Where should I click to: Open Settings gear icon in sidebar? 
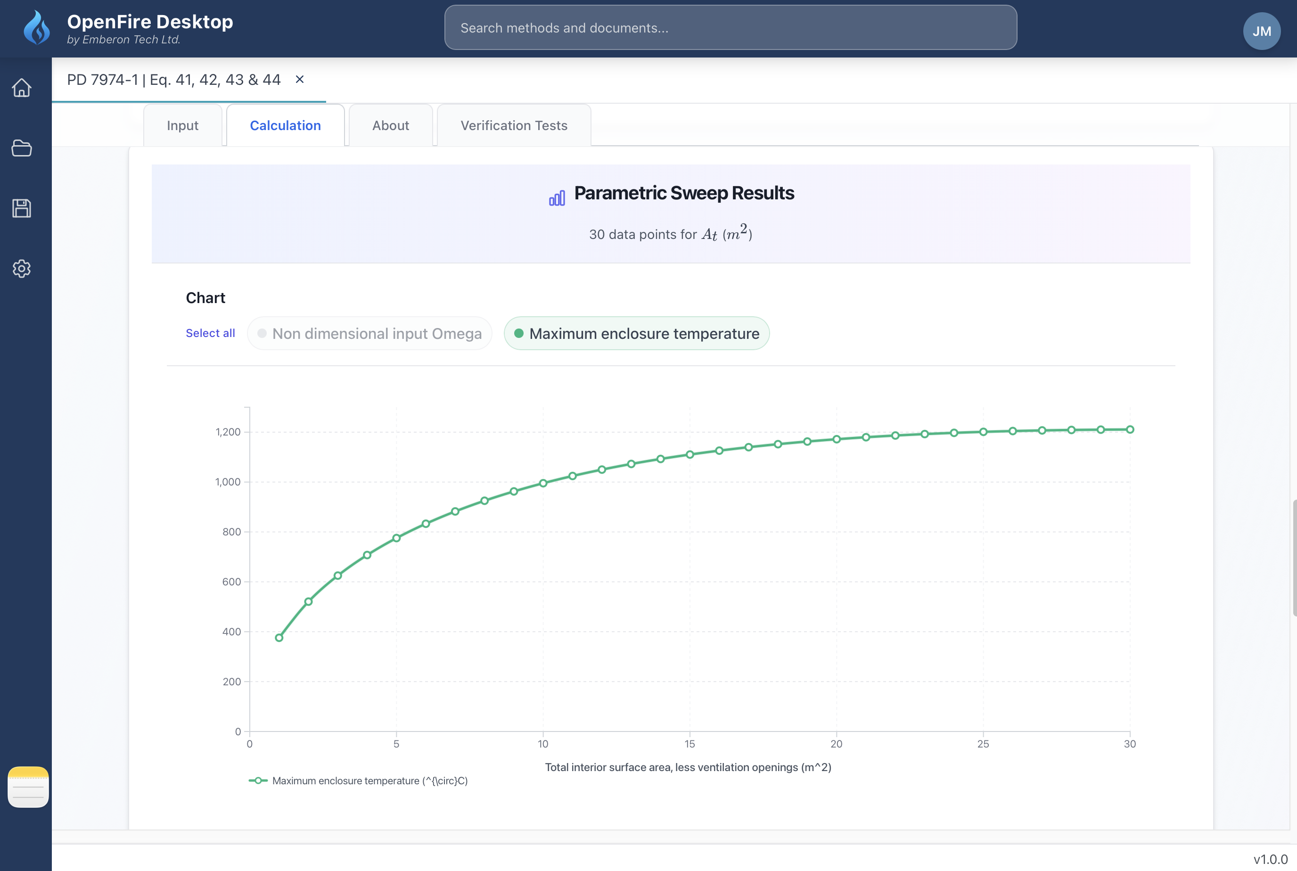point(22,269)
